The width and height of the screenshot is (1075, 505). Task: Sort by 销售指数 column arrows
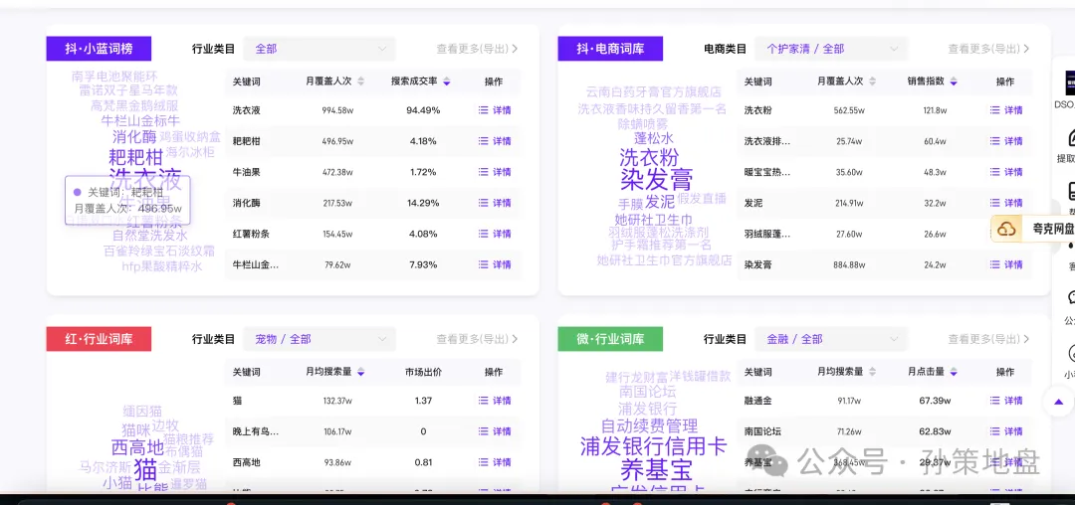tap(956, 82)
